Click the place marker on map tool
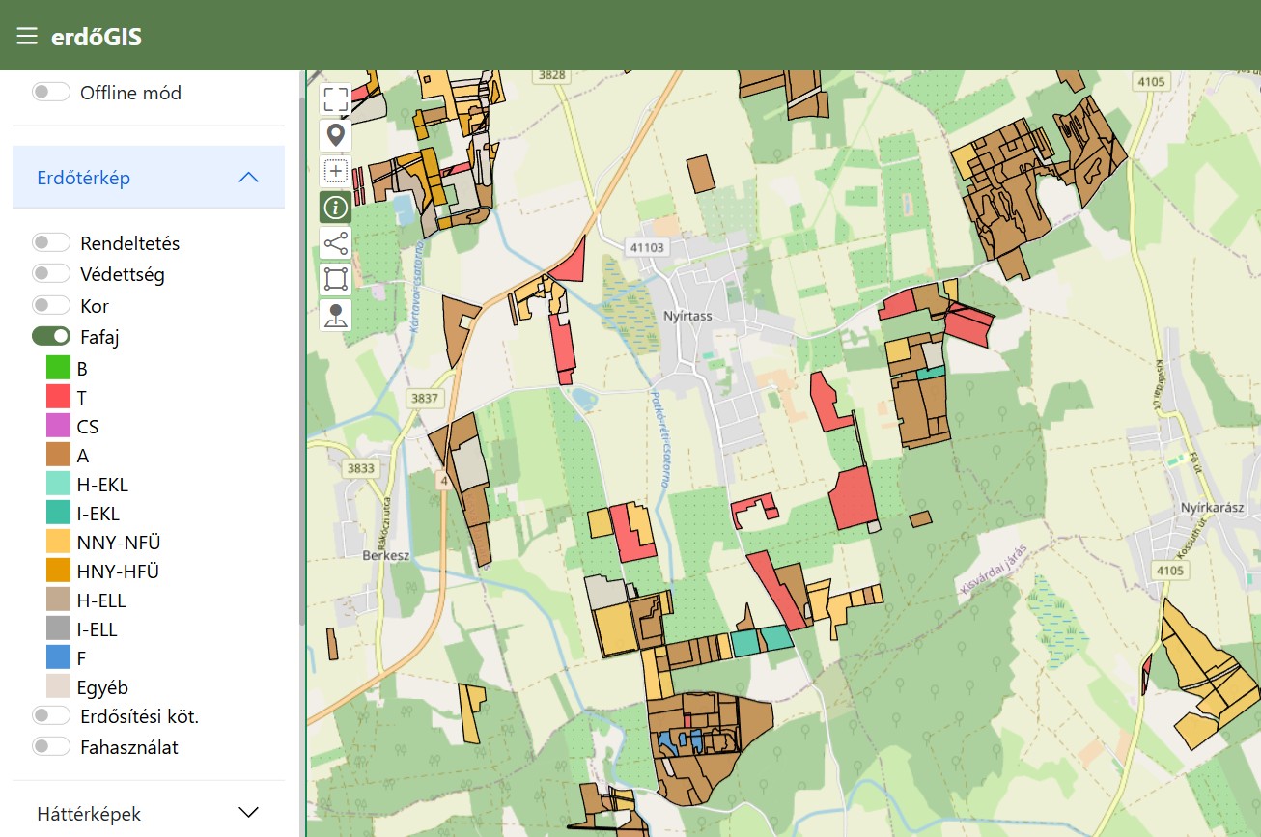 [x=335, y=315]
